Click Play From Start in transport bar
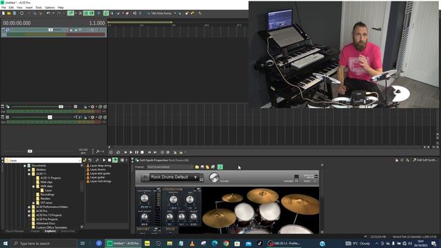This screenshot has height=248, width=441. pyautogui.click(x=125, y=152)
